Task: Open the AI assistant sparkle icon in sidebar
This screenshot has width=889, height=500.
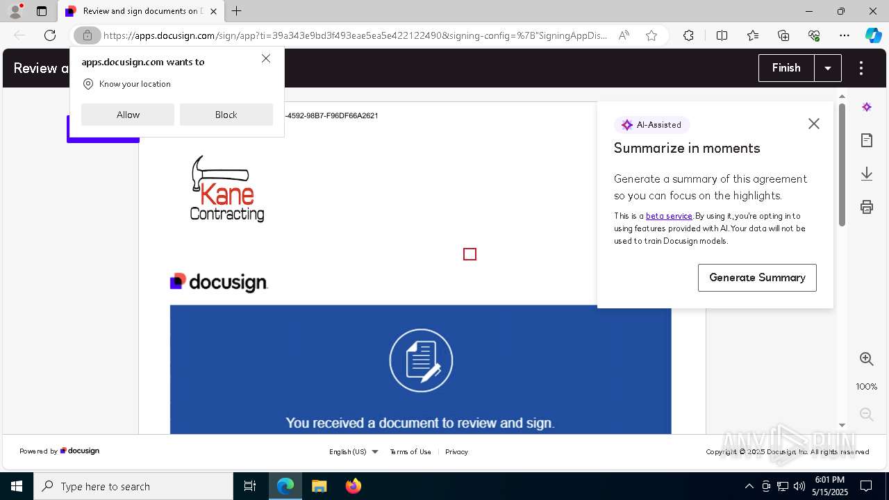Action: (x=866, y=107)
